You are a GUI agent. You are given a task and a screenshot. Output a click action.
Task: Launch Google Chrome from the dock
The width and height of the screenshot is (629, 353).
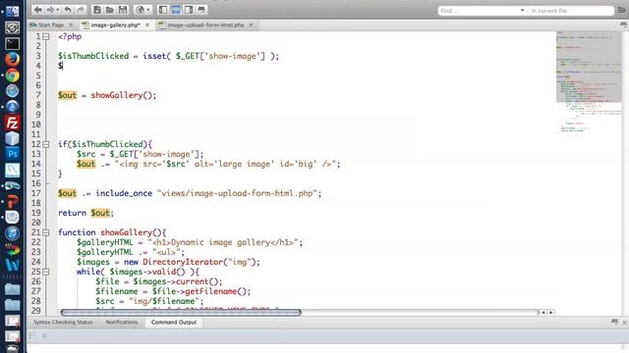click(x=12, y=76)
